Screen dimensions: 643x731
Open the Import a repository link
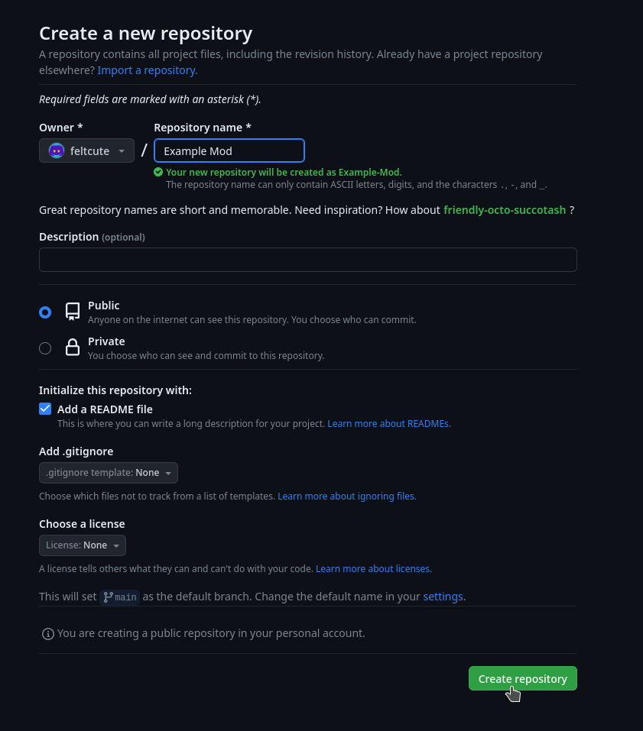[x=147, y=70]
